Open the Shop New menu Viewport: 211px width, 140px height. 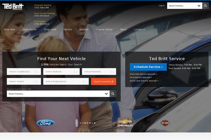point(9,29)
